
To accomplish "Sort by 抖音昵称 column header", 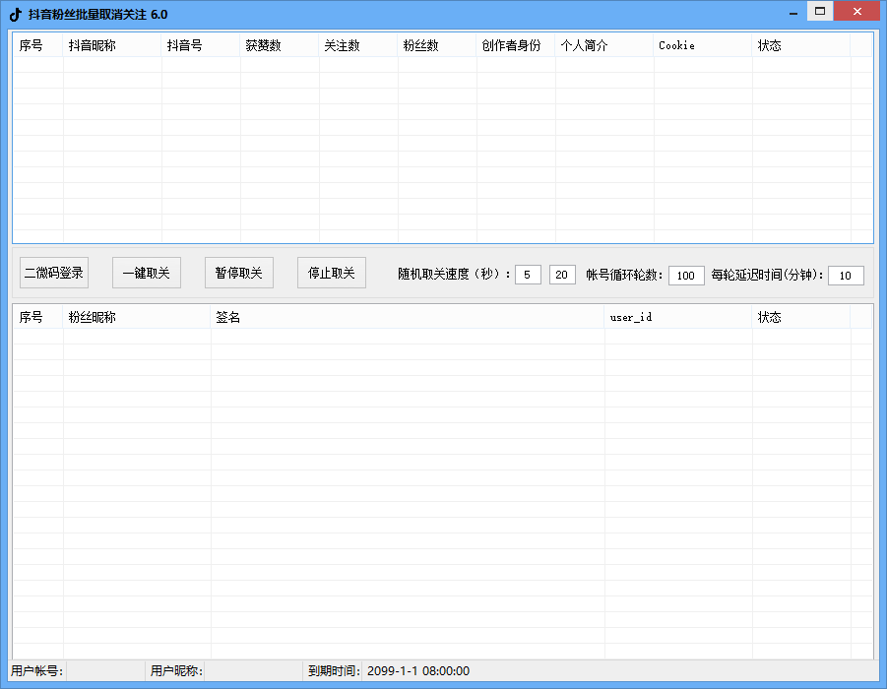I will click(x=112, y=45).
